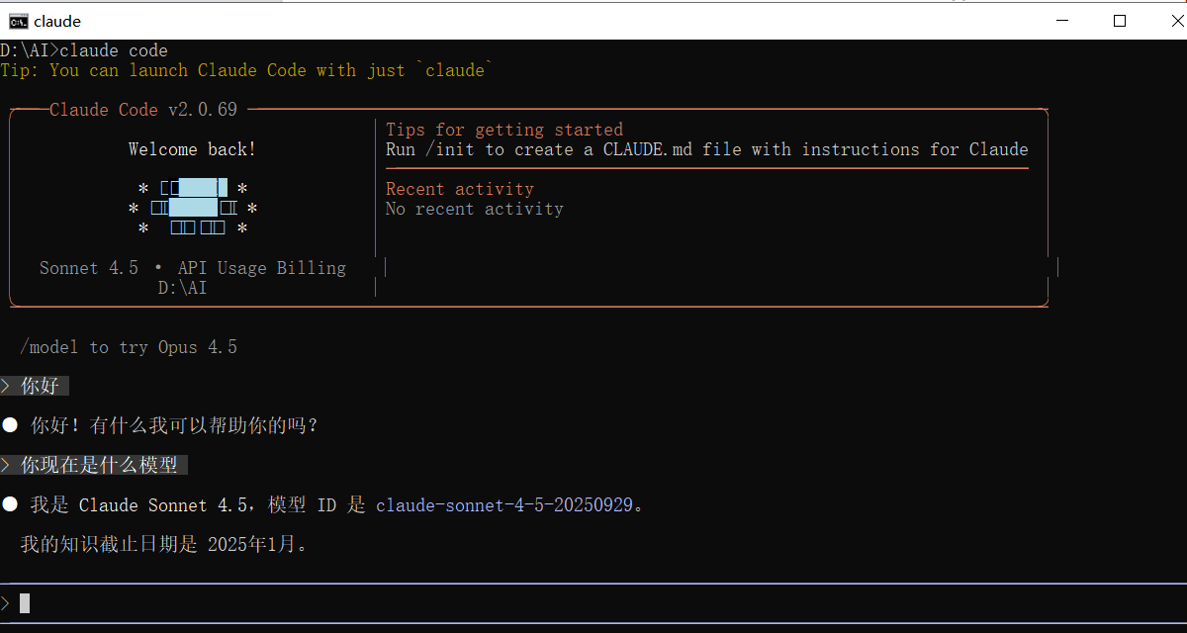Click the 'No recent activity' text
This screenshot has width=1187, height=633.
pos(475,209)
